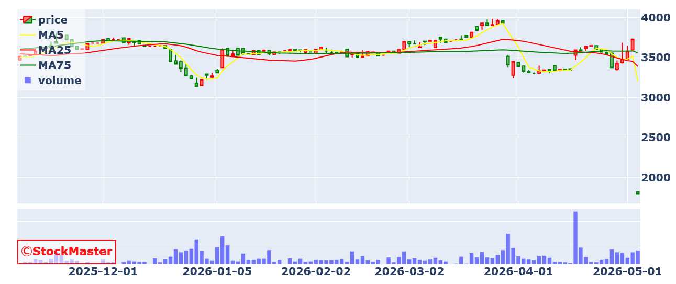The width and height of the screenshot is (676, 284).
Task: Click the 2500 price axis label
Action: pos(657,138)
